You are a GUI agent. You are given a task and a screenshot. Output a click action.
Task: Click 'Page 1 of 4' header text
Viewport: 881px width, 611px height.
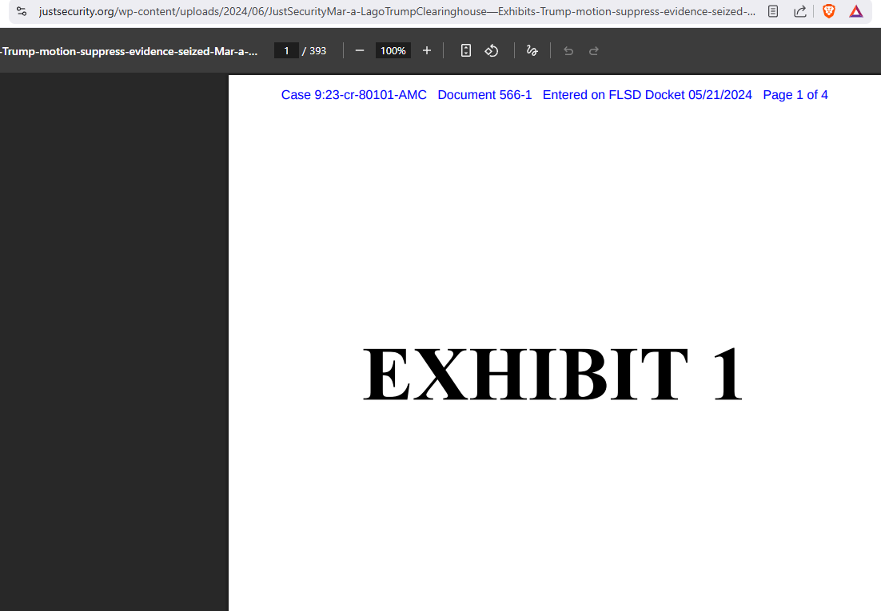pos(795,95)
